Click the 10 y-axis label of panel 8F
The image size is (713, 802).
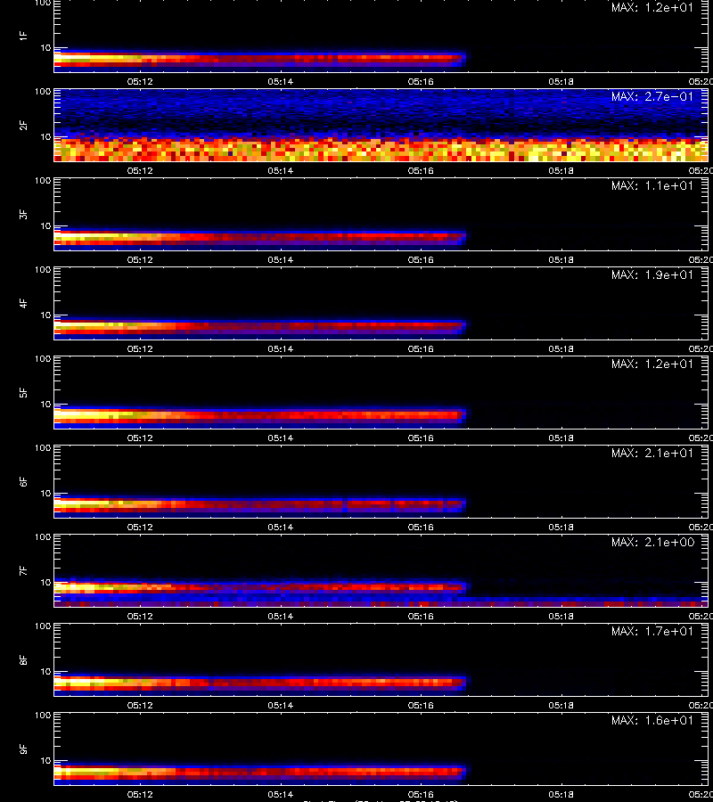[45, 672]
